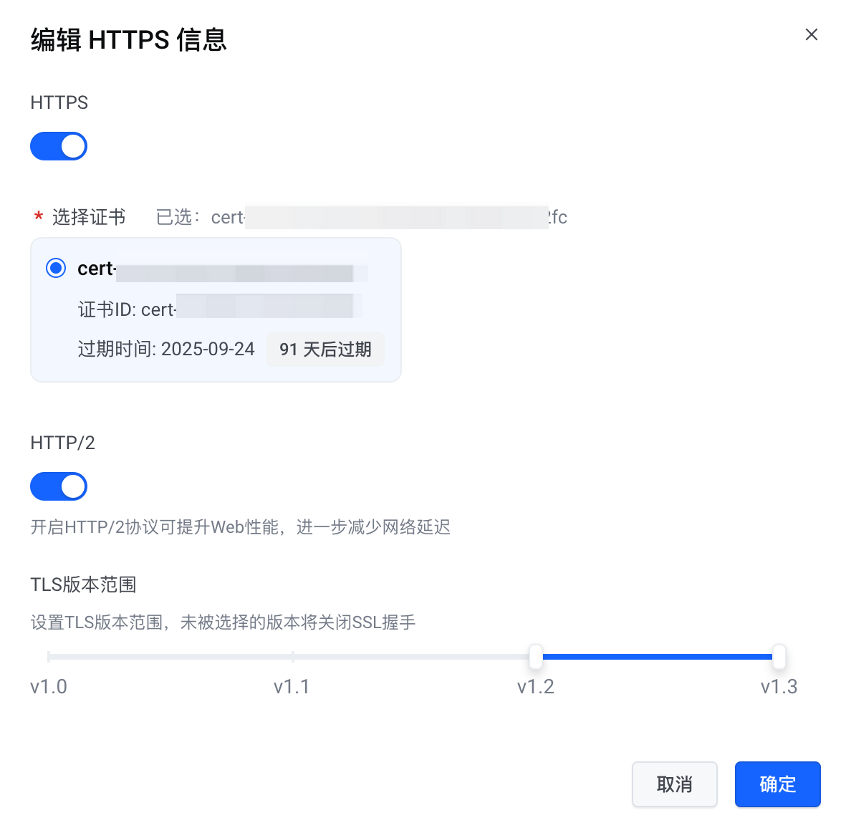Click the 取消 button
Viewport: 851px width, 828px height.
pos(674,784)
